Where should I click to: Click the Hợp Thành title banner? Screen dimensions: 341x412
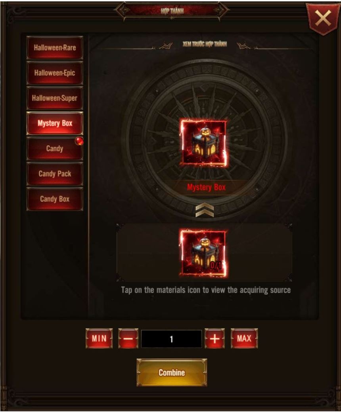click(172, 11)
